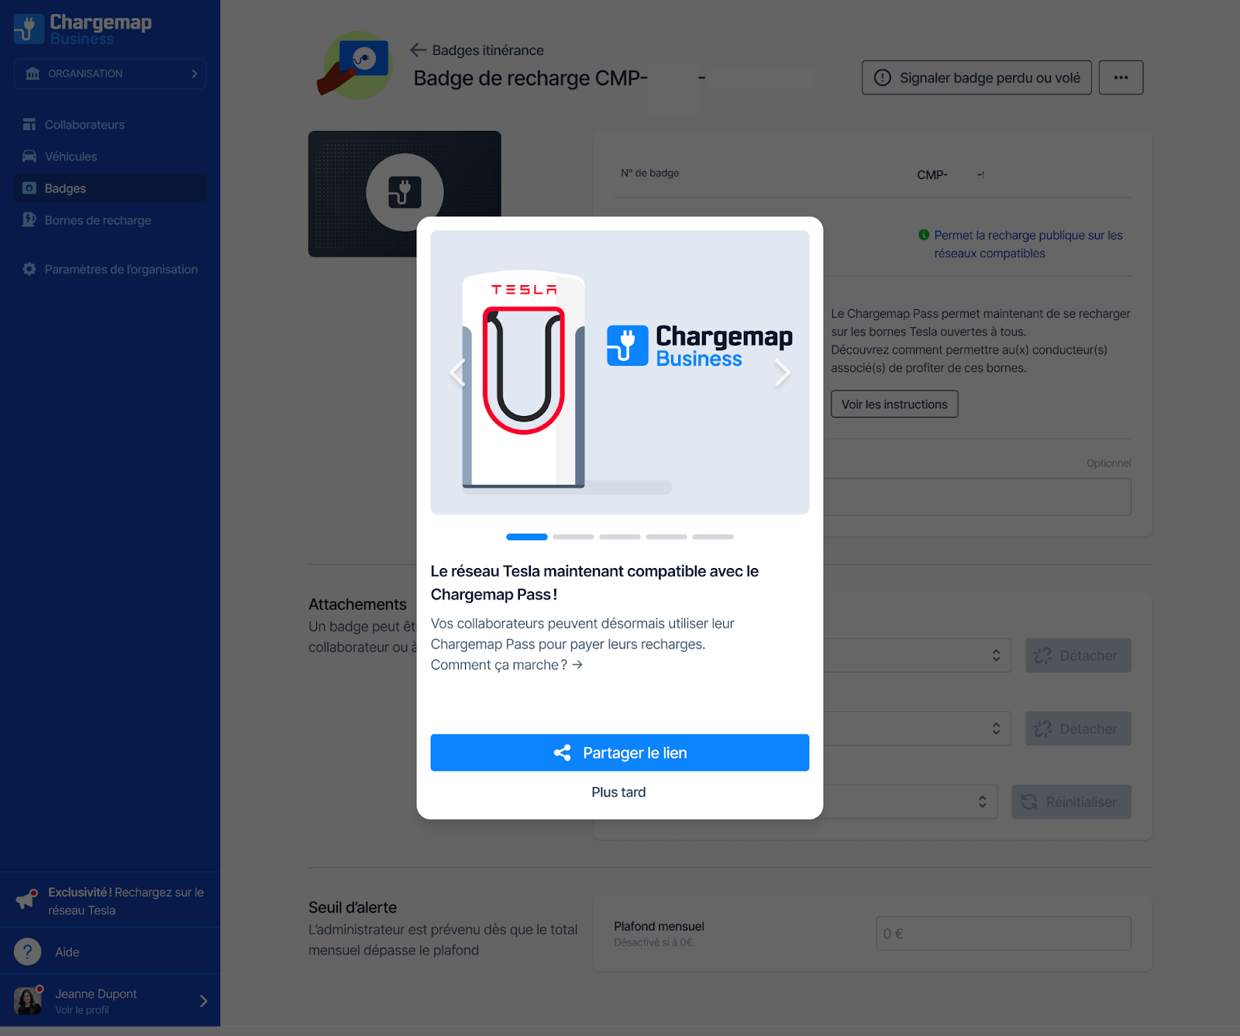Click the Chargemap Business logo in sidebar
The image size is (1240, 1036).
[83, 29]
